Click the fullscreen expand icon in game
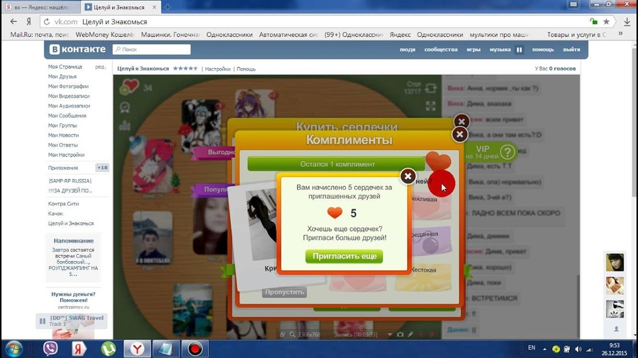 coord(430,105)
